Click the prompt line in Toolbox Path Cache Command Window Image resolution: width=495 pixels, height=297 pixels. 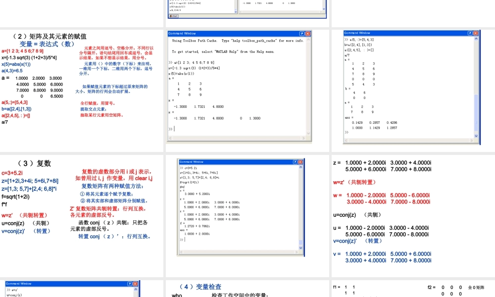pyautogui.click(x=172, y=129)
